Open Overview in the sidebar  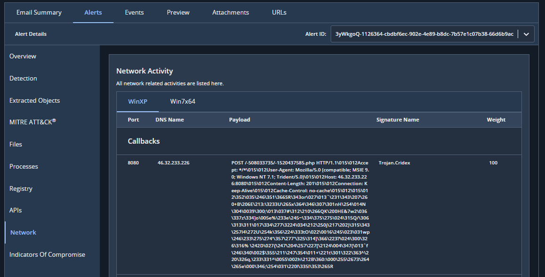(23, 57)
